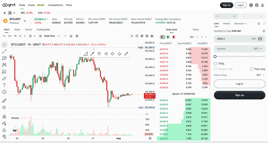
Task: Toggle magnet mode in chart sidebar
Action: point(4,116)
